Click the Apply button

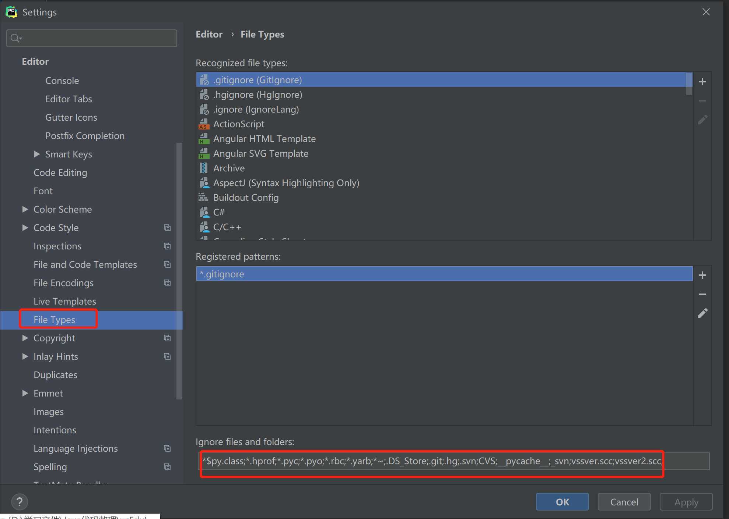(686, 502)
